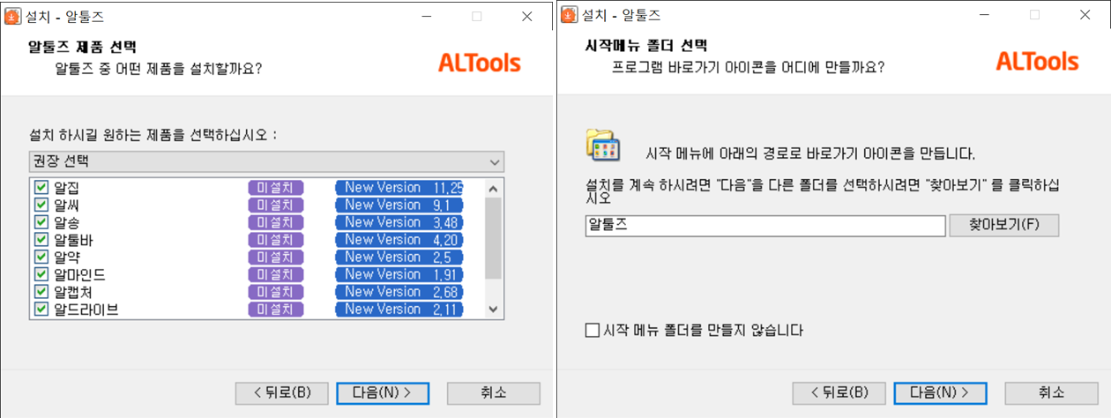
Task: Click the installer icon in left window title bar
Action: pyautogui.click(x=13, y=16)
